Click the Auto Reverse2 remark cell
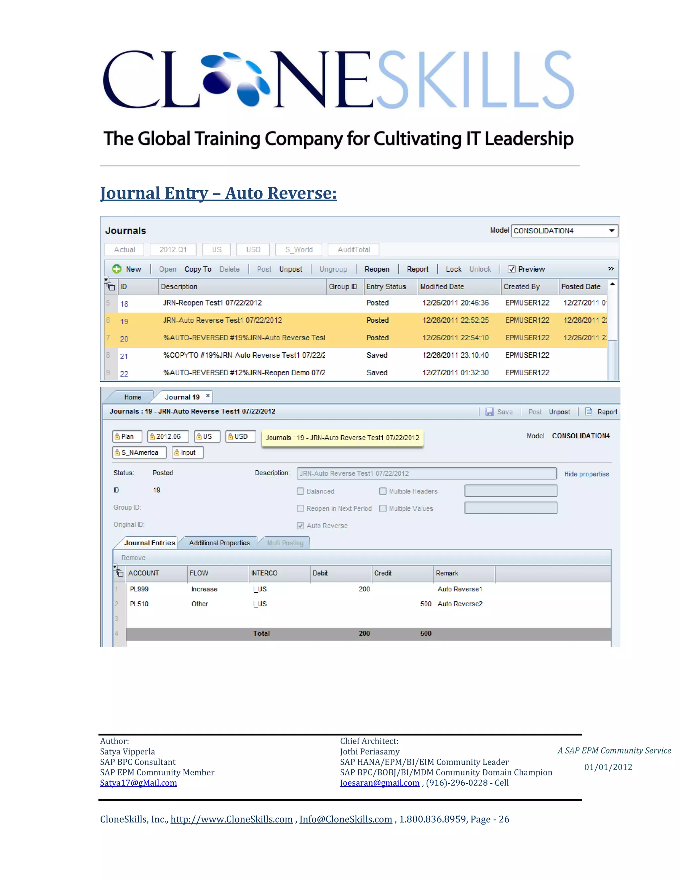This screenshot has width=680, height=880. pyautogui.click(x=464, y=604)
